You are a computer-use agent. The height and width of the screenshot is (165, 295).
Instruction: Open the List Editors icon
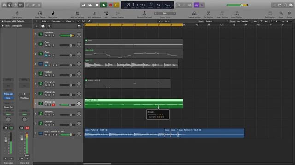[x=274, y=5]
